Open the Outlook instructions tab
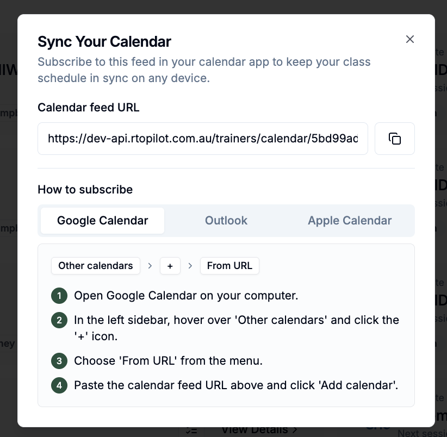This screenshot has width=447, height=437. click(x=226, y=221)
